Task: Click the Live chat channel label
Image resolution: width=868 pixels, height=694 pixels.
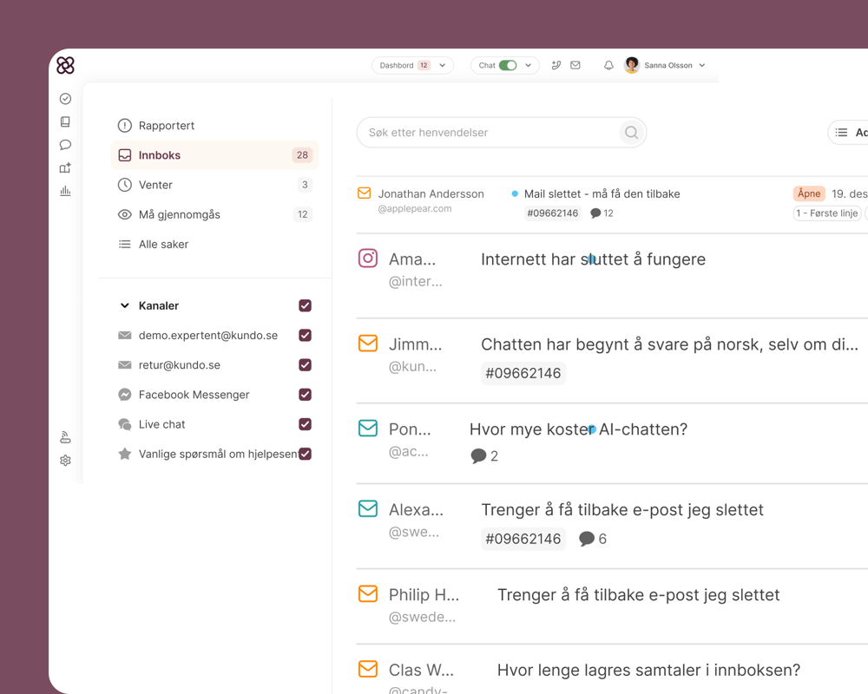Action: (x=161, y=424)
